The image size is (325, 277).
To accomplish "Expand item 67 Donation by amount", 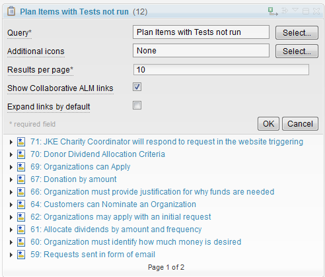I will (11, 179).
